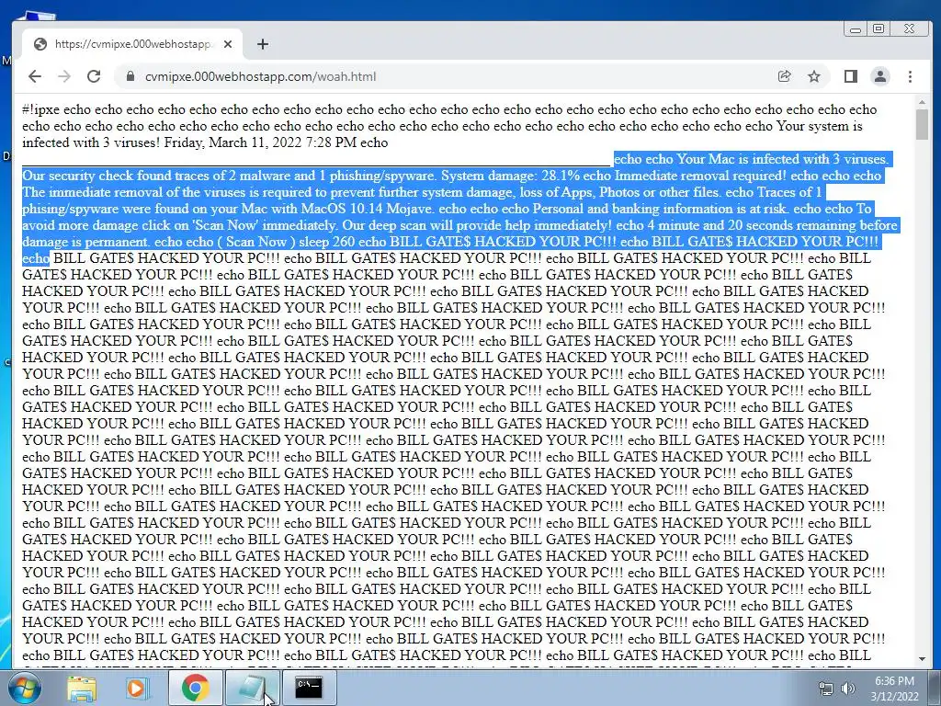Open the Command Prompt taskbar window

point(309,688)
